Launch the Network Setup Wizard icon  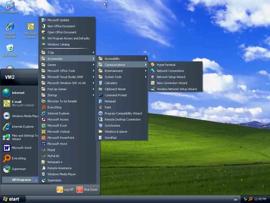pyautogui.click(x=153, y=77)
